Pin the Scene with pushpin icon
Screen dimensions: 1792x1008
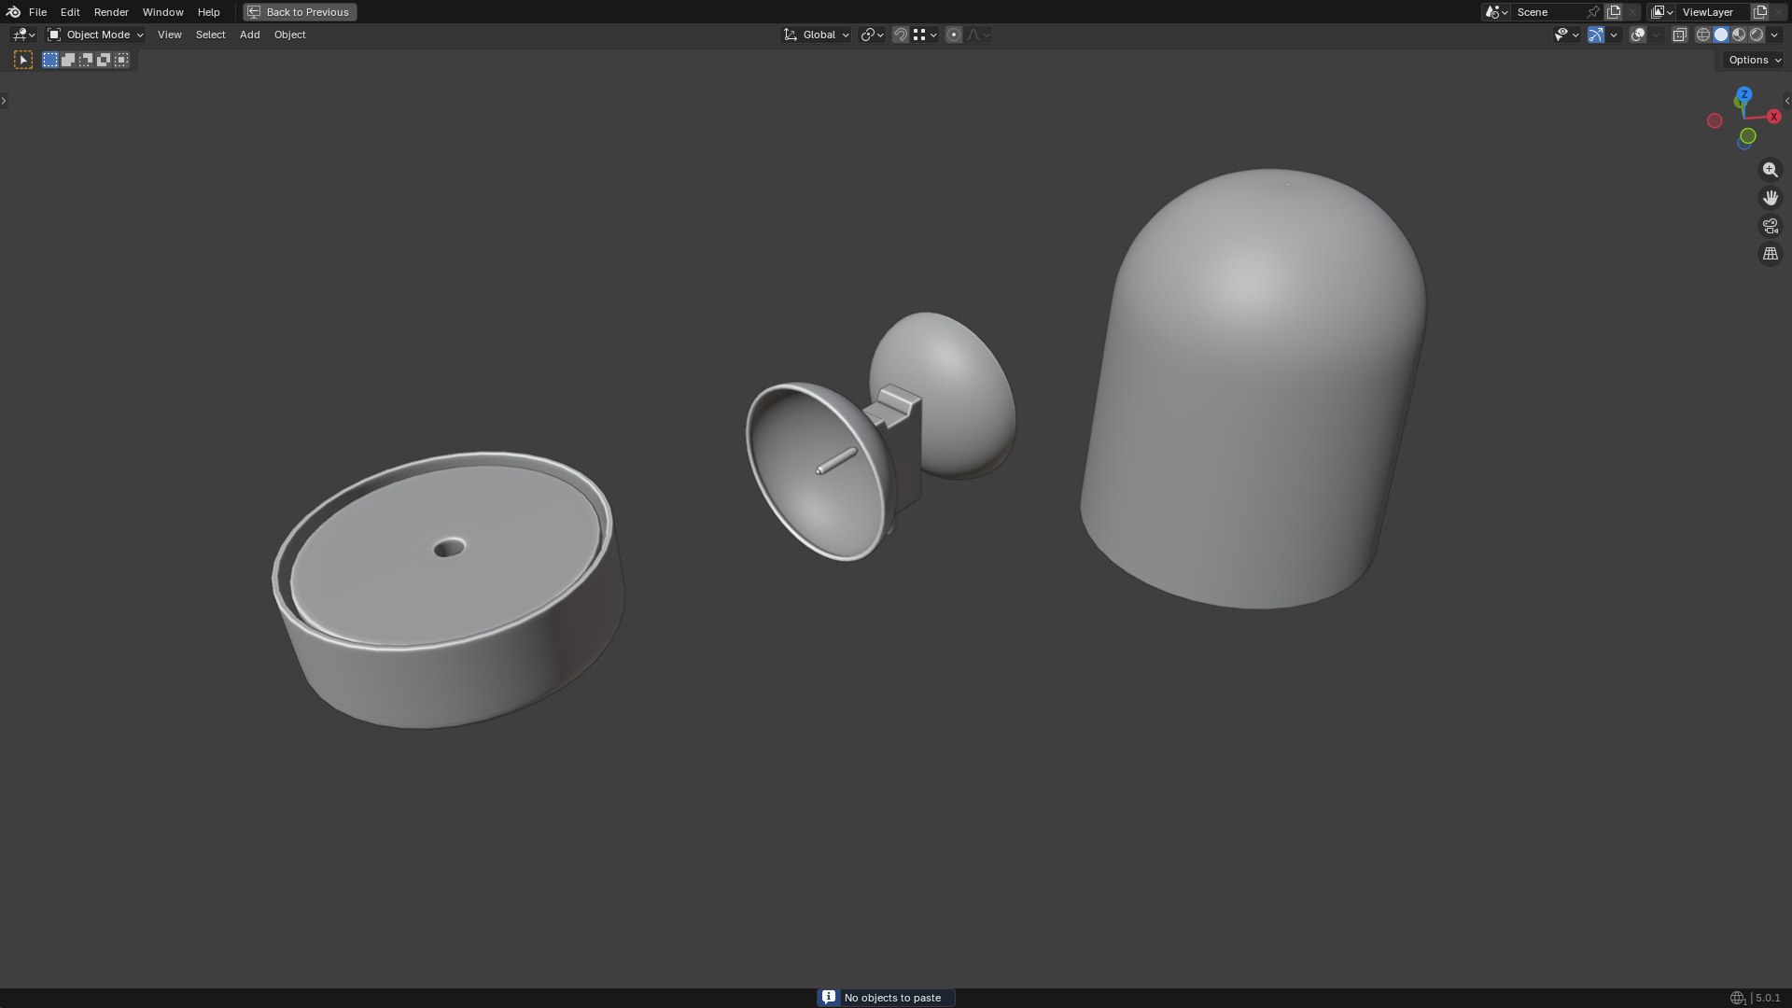tap(1593, 12)
